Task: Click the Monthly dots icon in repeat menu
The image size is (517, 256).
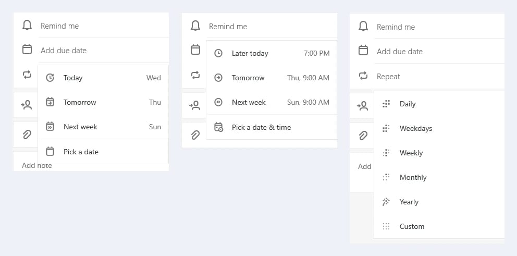Action: tap(386, 177)
